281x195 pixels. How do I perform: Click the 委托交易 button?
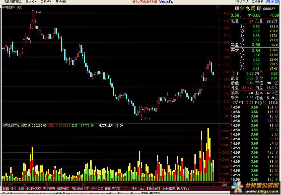257,2
